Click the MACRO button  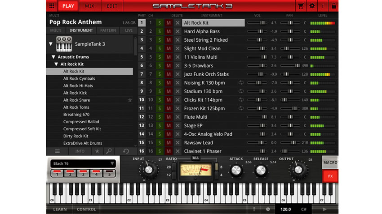(330, 163)
